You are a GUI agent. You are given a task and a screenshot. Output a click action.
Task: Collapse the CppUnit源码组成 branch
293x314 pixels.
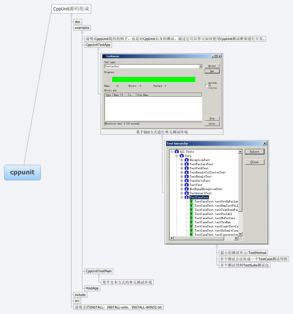pos(71,15)
